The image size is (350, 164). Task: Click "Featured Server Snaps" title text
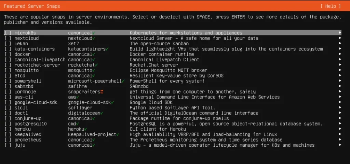pos(32,6)
